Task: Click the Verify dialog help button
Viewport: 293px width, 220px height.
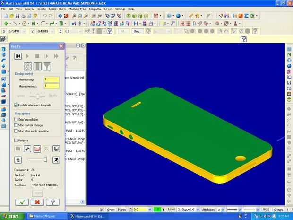Action: pos(52,202)
